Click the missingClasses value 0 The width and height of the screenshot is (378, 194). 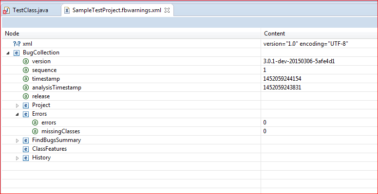pos(265,131)
